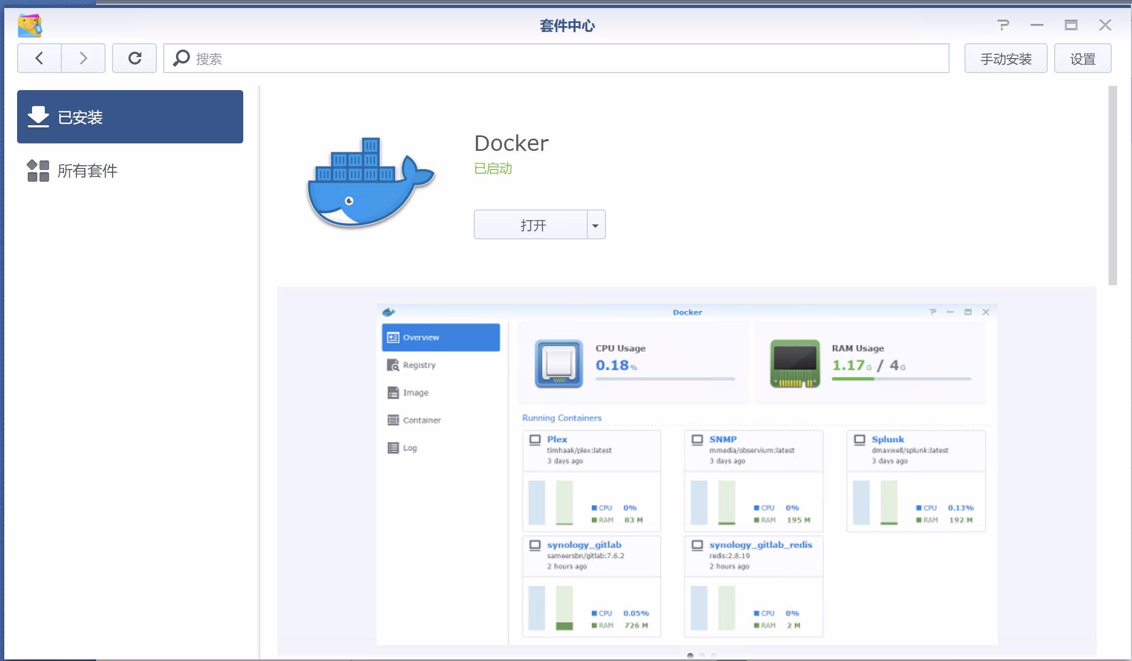Screen dimensions: 1132x661
Task: Click the refresh reload icon
Action: pos(134,58)
